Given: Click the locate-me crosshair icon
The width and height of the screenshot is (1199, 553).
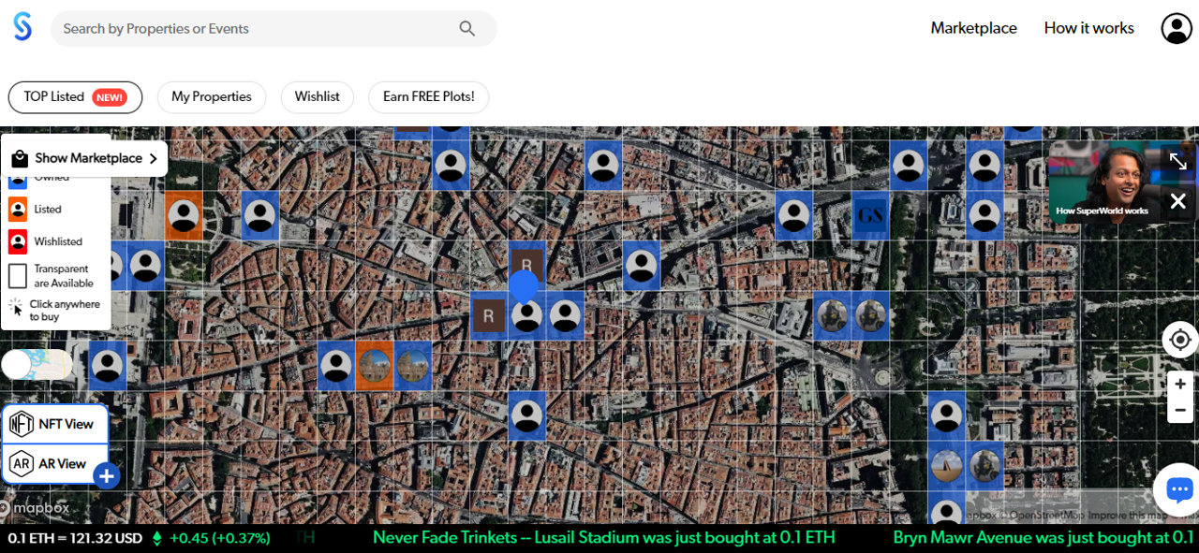Looking at the screenshot, I should pos(1179,340).
